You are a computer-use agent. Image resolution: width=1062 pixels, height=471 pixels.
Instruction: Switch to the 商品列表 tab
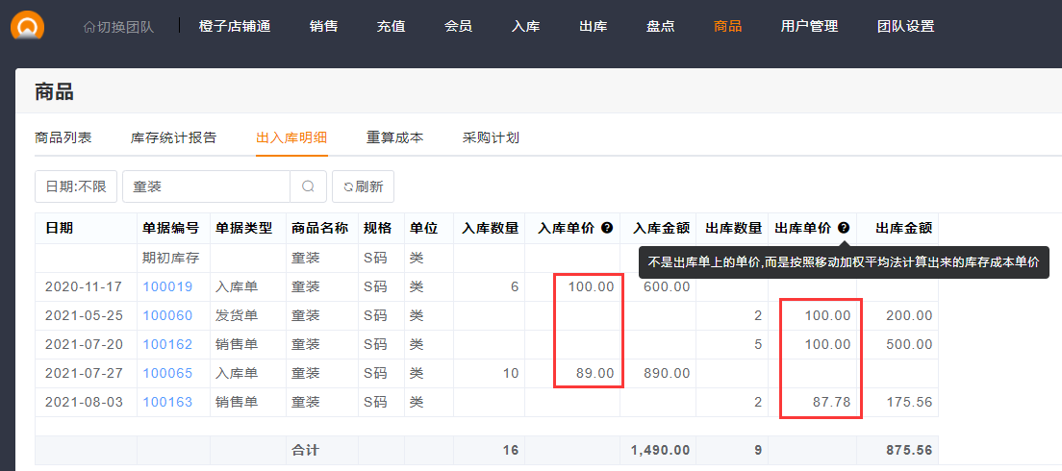point(63,137)
